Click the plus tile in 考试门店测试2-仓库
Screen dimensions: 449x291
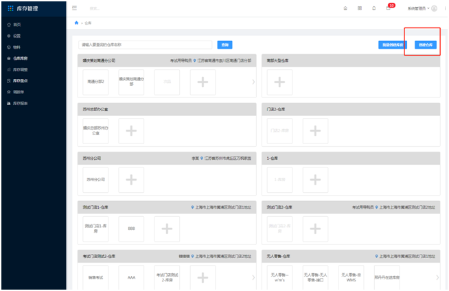(203, 277)
